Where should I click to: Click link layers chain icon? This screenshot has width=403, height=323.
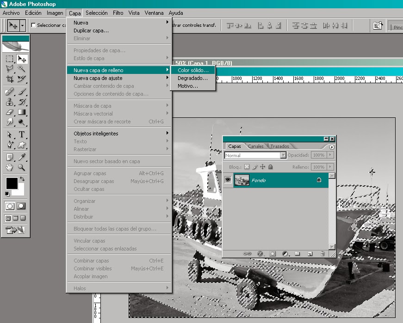(x=247, y=254)
